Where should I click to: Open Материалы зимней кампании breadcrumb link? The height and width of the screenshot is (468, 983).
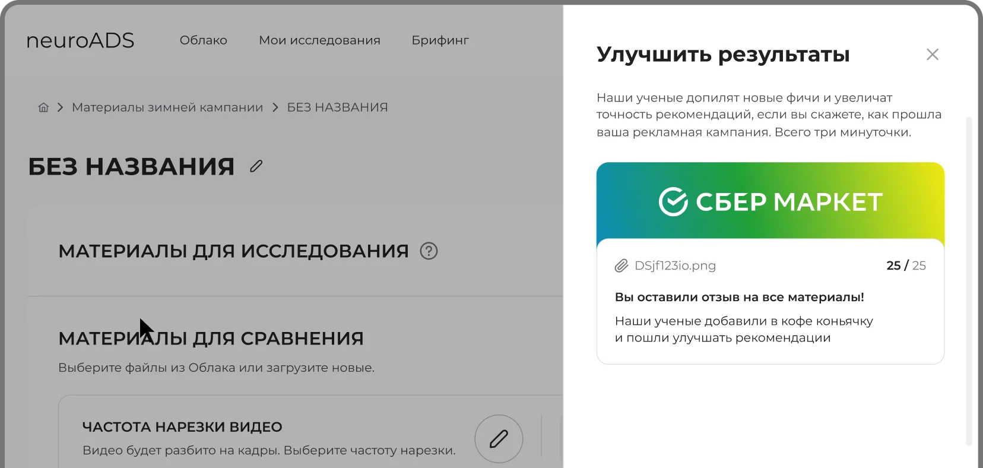pyautogui.click(x=167, y=107)
